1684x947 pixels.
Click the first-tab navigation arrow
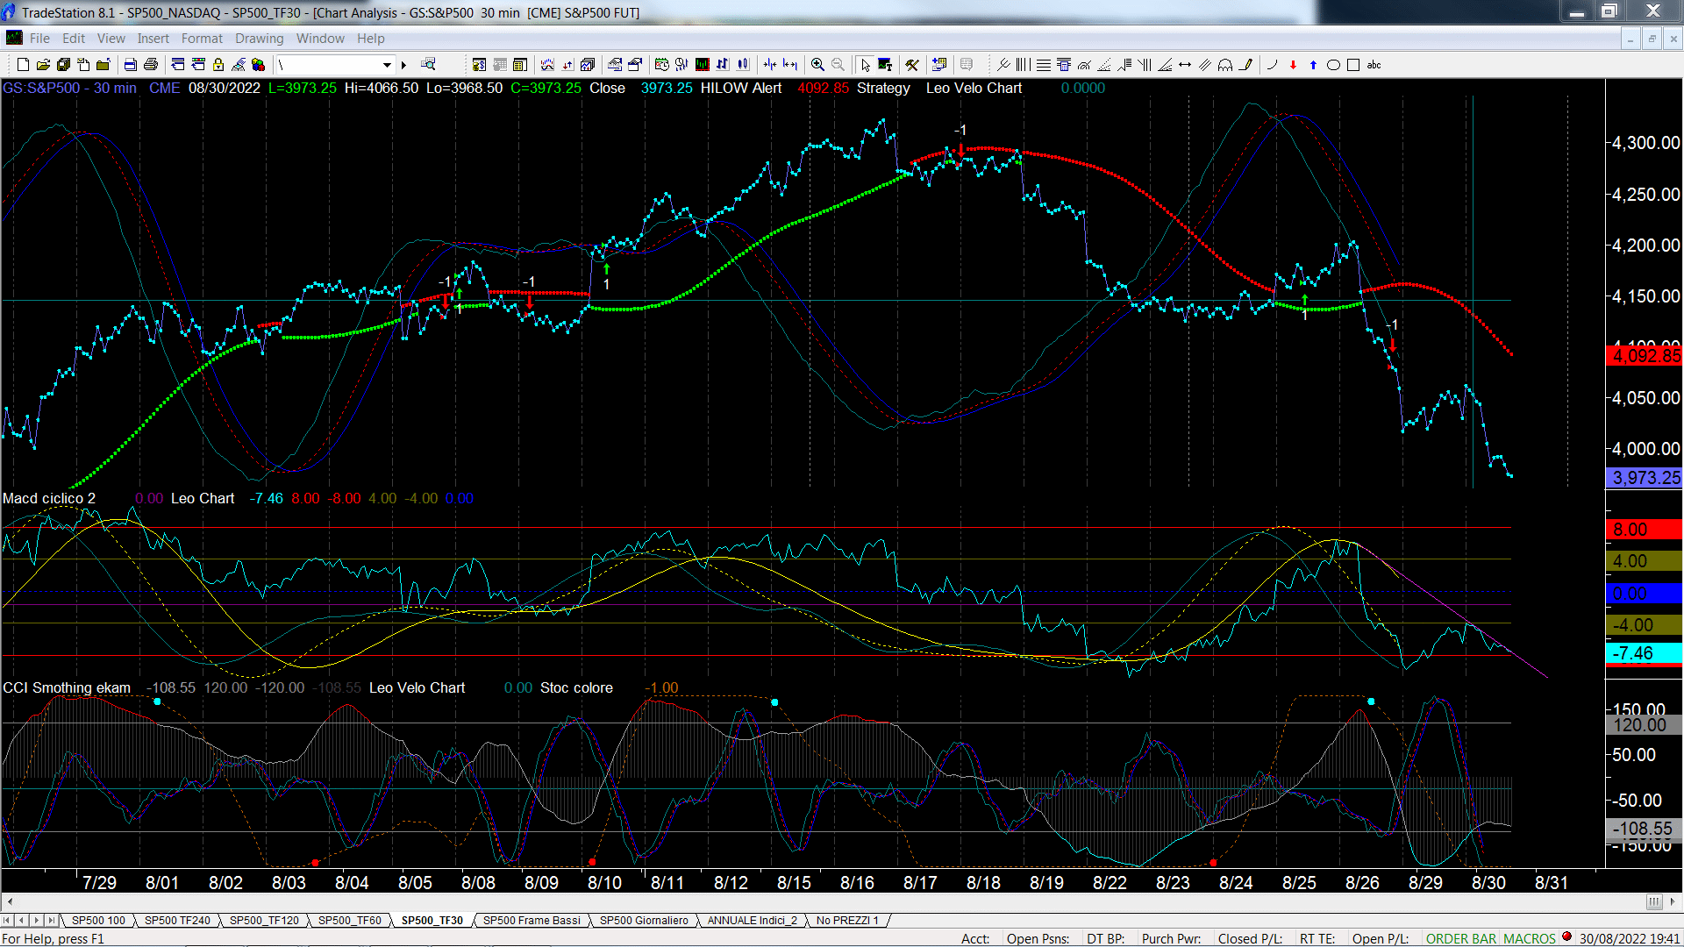(7, 921)
